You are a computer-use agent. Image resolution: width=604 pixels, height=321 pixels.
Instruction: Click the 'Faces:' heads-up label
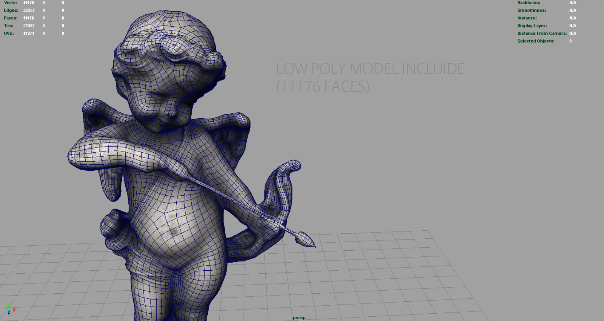(11, 18)
